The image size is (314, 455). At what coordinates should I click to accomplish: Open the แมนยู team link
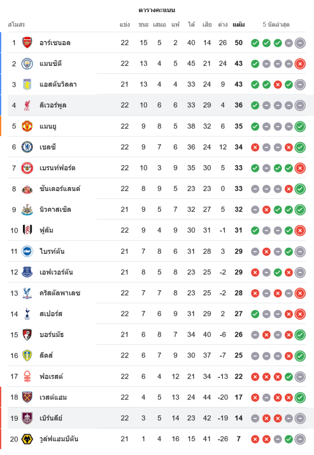click(x=48, y=126)
